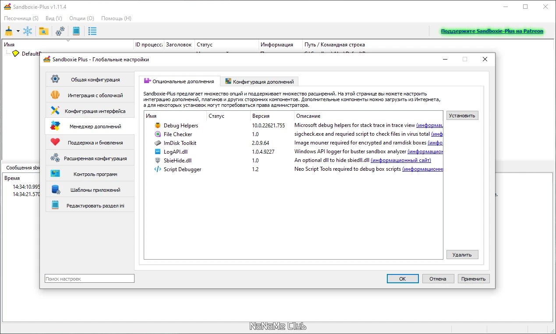The image size is (556, 334).
Task: Select the File Checker addon row
Action: tap(294, 134)
